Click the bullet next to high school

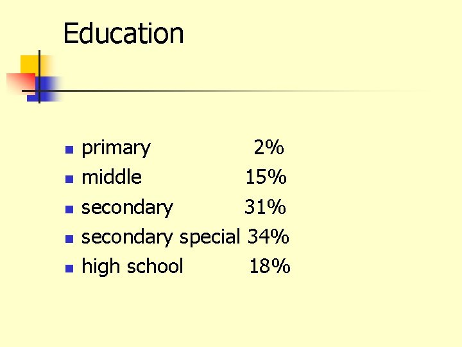[x=70, y=268]
